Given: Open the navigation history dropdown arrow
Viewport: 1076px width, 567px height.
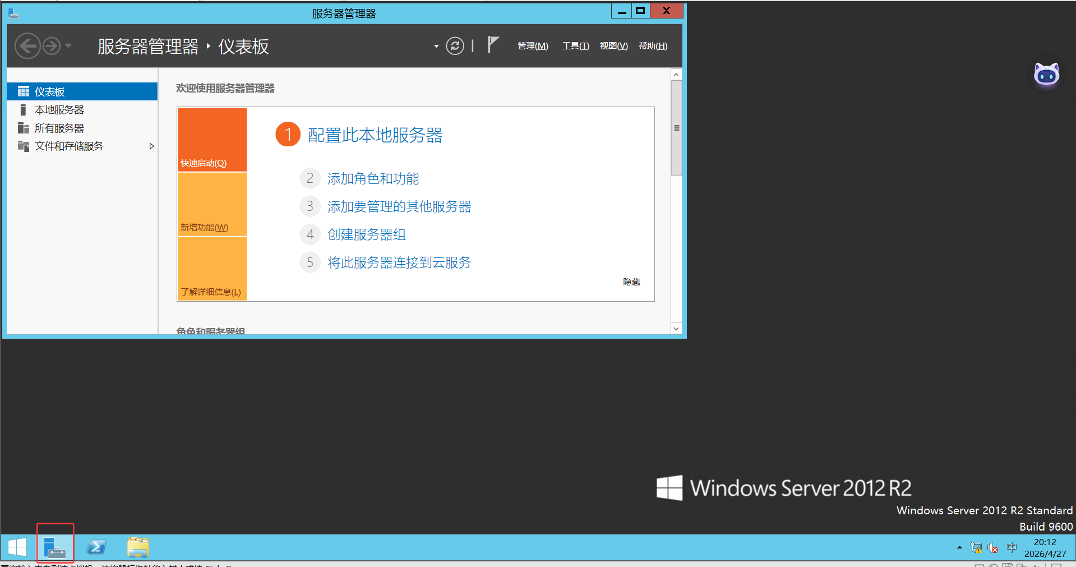Looking at the screenshot, I should tap(68, 46).
